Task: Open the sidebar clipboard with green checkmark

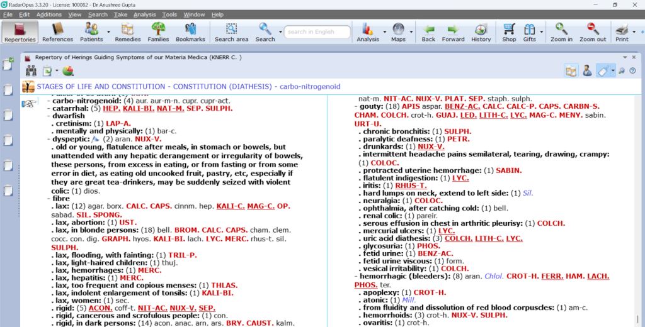Action: tap(8, 64)
